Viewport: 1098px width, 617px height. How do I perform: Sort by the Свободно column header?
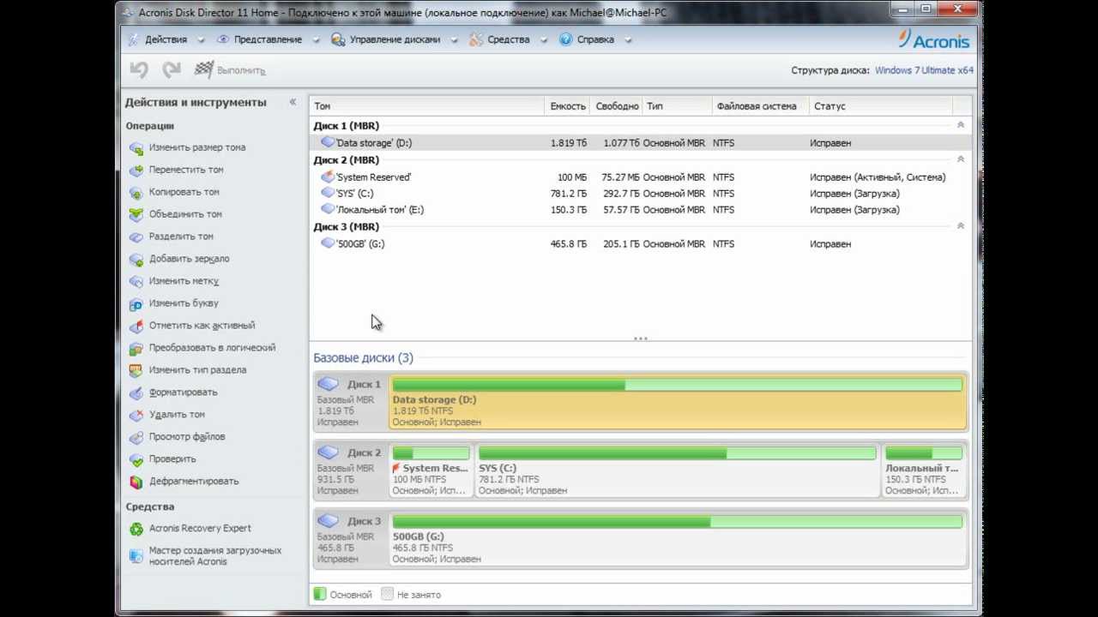coord(617,106)
